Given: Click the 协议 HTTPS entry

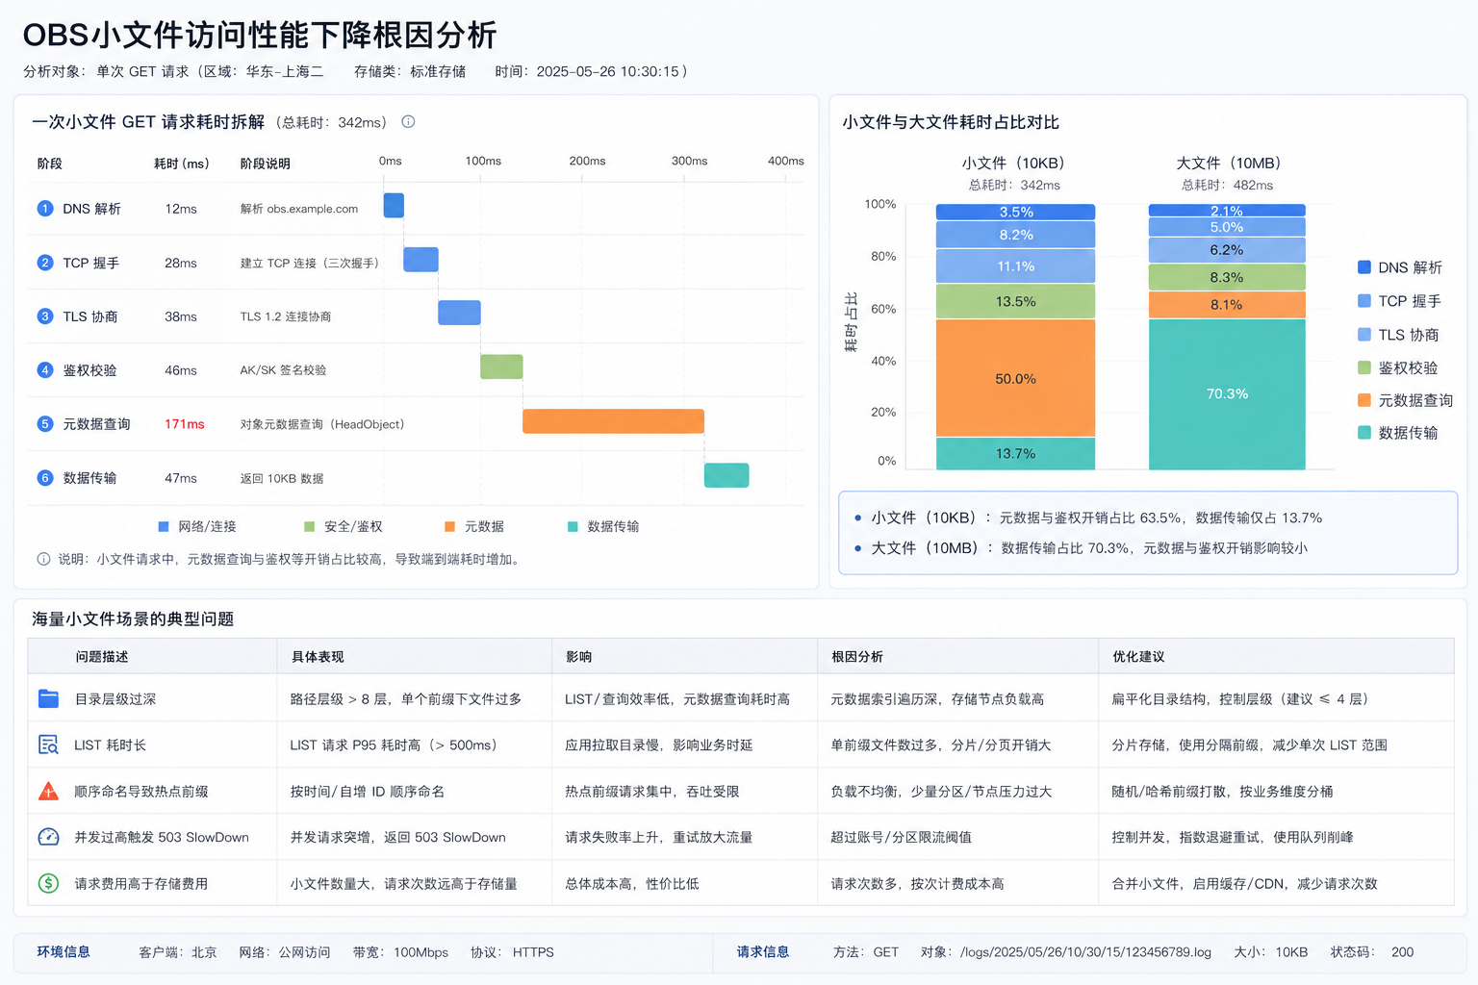Looking at the screenshot, I should [512, 952].
